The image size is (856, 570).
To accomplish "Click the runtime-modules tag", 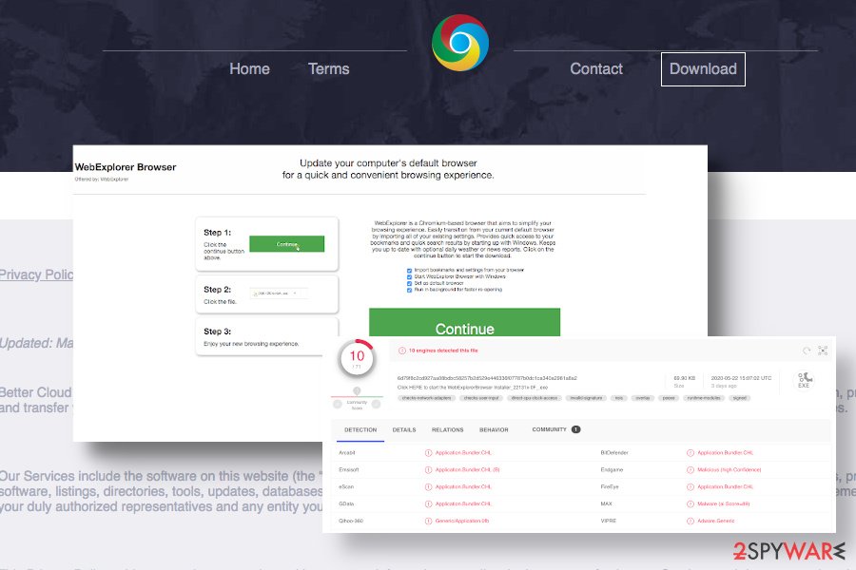I will (704, 398).
